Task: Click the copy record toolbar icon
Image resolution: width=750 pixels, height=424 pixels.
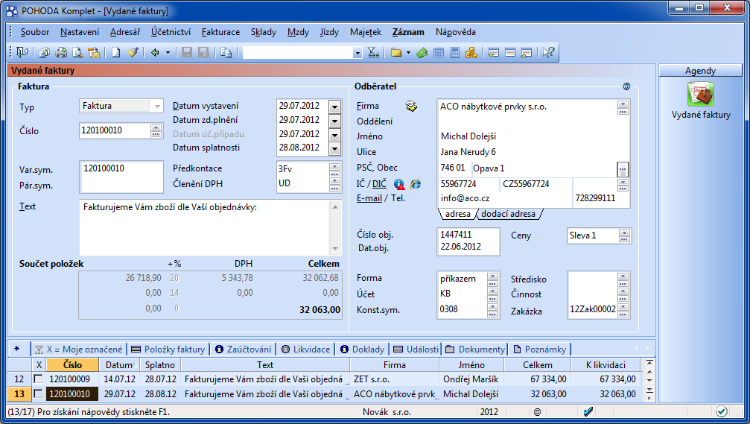Action: (x=226, y=52)
